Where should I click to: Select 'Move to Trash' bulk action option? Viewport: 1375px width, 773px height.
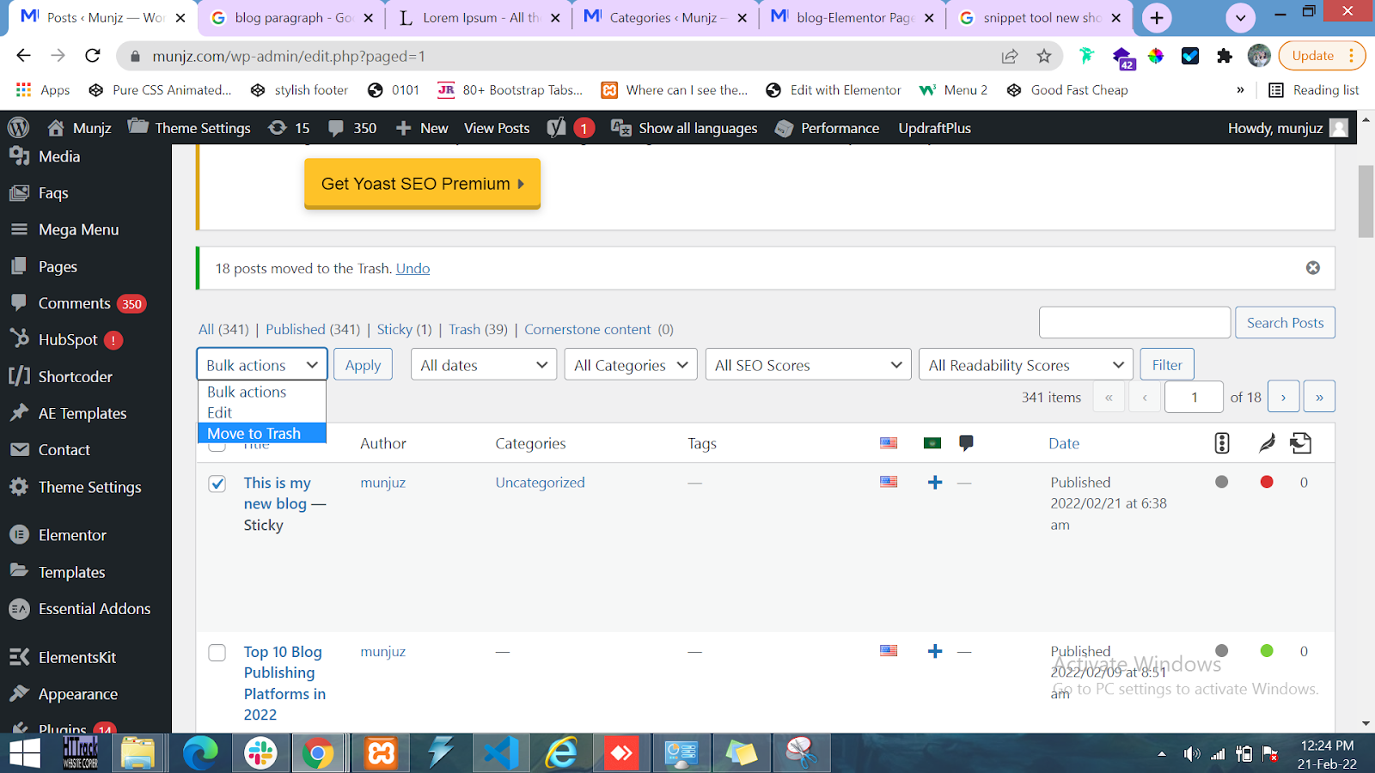(262, 433)
